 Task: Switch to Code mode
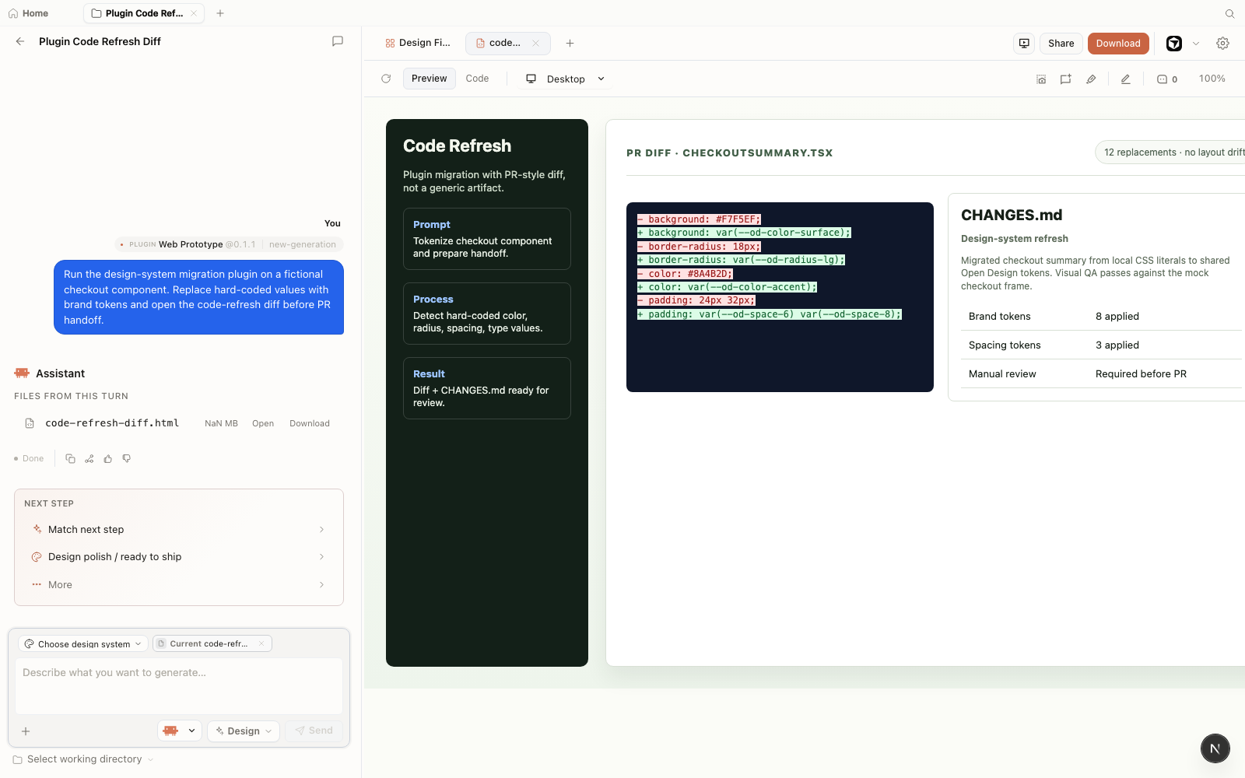coord(477,79)
